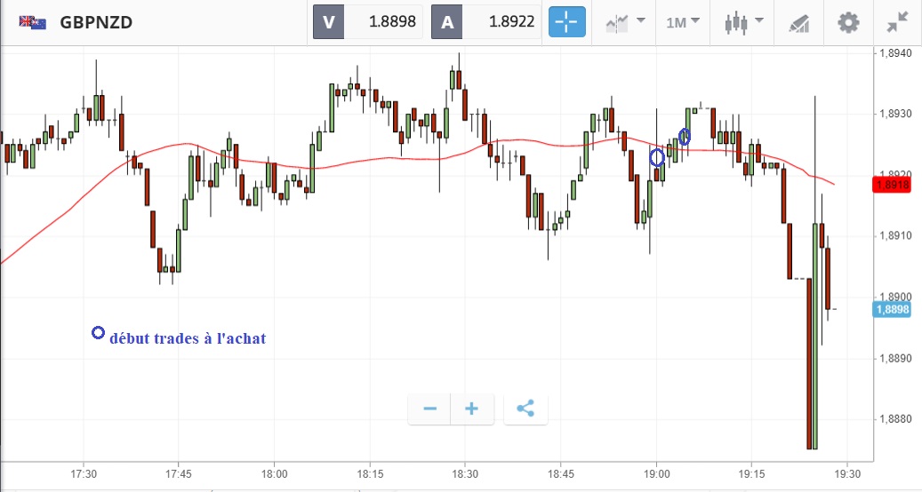922x492 pixels.
Task: Zoom out with the minus button
Action: [429, 409]
